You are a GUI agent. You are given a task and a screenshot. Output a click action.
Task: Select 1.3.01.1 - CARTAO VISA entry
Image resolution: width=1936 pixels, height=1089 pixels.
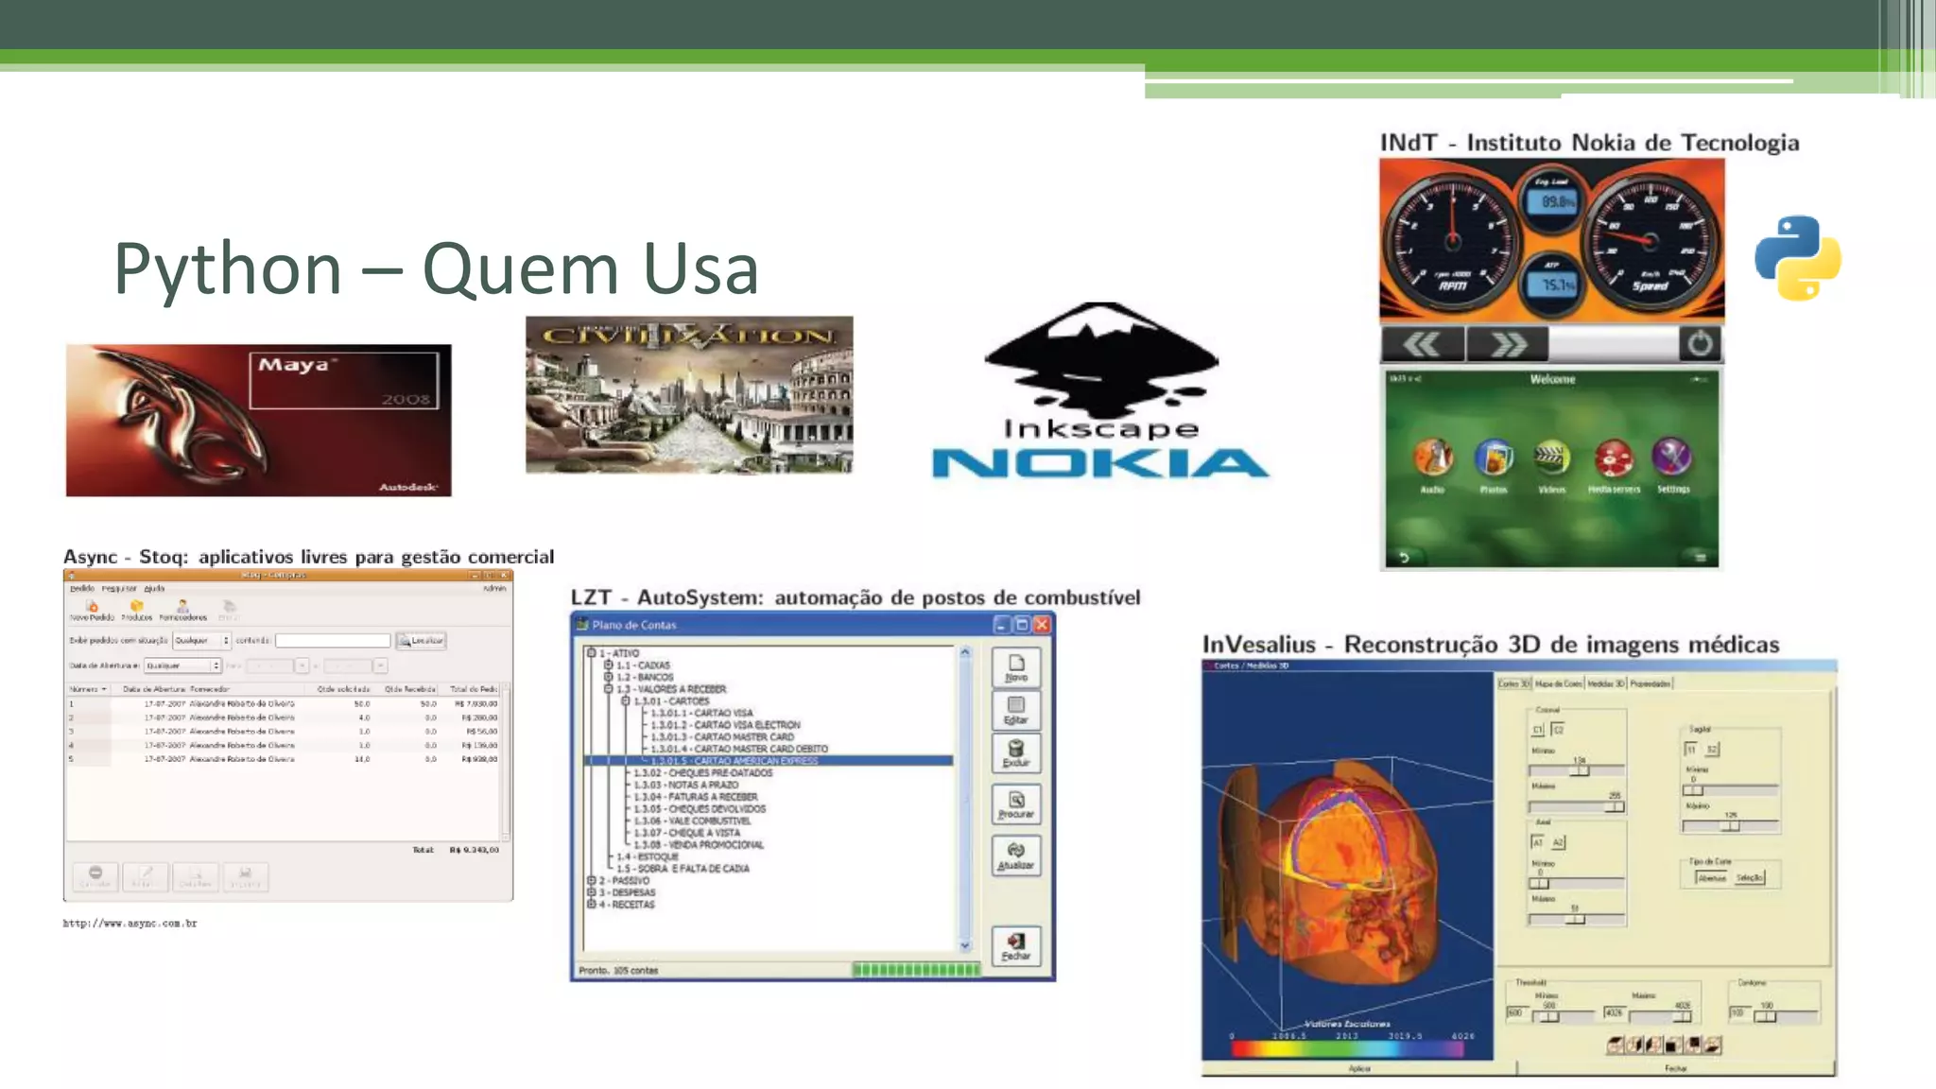pyautogui.click(x=701, y=713)
